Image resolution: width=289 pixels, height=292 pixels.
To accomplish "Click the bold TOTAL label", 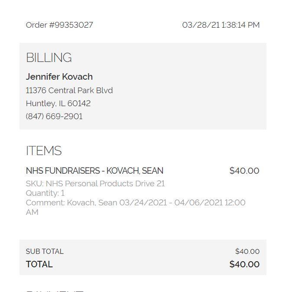I will click(39, 264).
